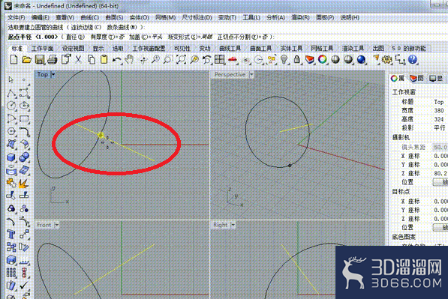Viewport: 448px width, 299px height.
Task: Open the Front viewport title dropdown arrow
Action: (x=56, y=225)
